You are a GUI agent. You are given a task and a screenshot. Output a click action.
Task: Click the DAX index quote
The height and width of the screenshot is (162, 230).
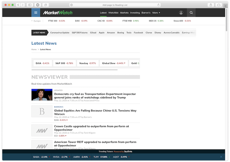click(81, 21)
